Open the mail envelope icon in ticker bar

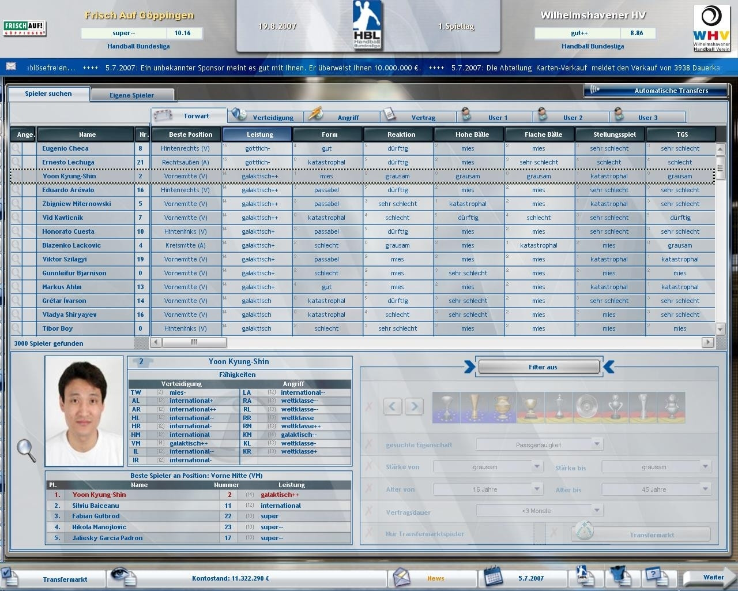pyautogui.click(x=11, y=66)
